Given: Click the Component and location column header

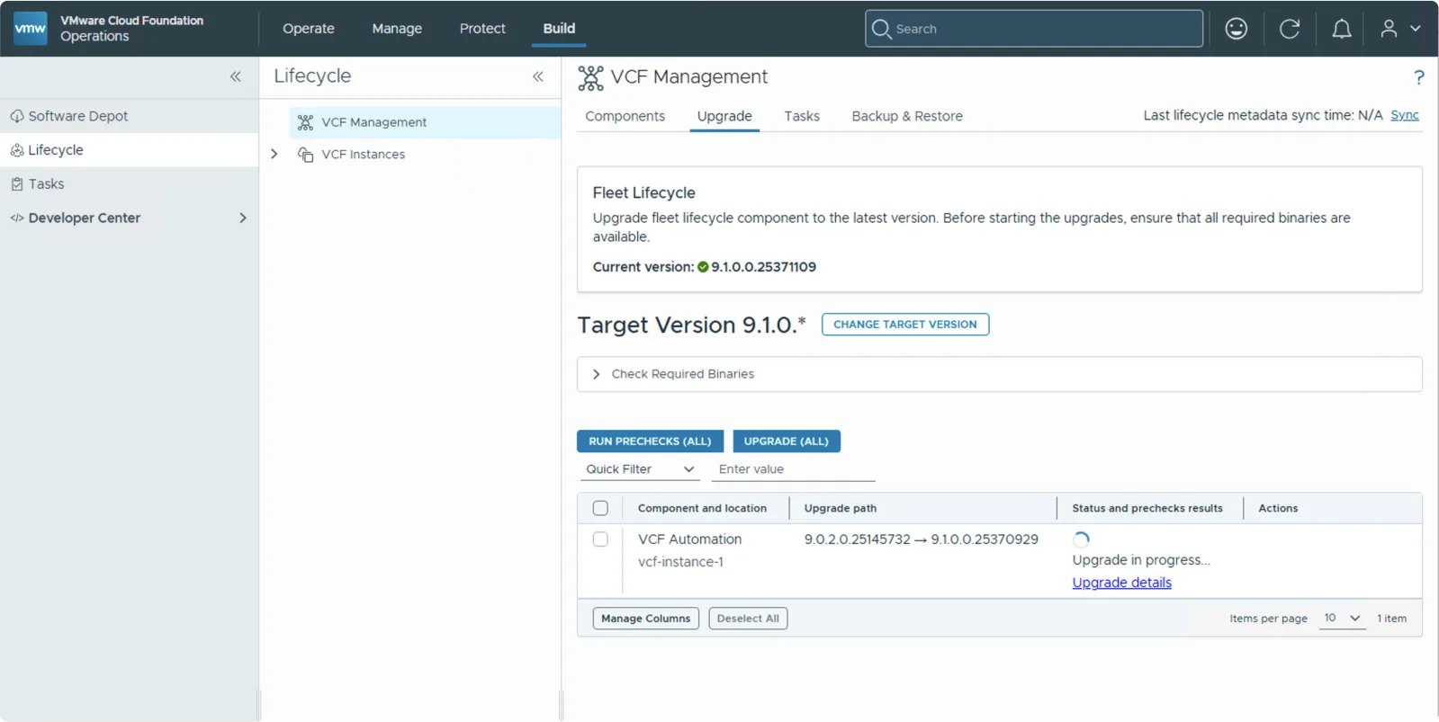Looking at the screenshot, I should point(703,508).
